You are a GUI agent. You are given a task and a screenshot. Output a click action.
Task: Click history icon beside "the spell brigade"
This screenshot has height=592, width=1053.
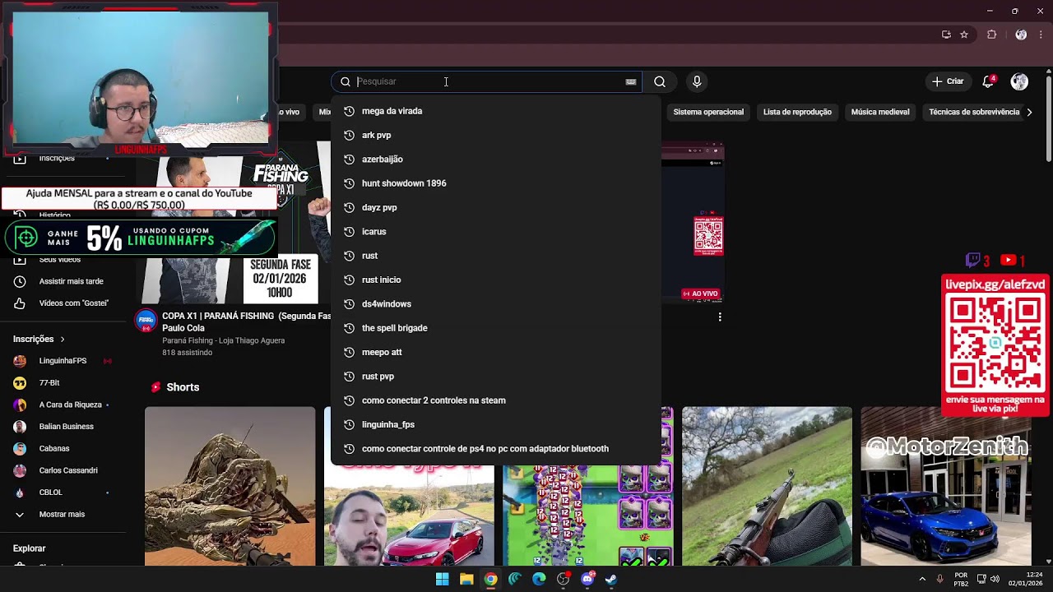point(349,328)
